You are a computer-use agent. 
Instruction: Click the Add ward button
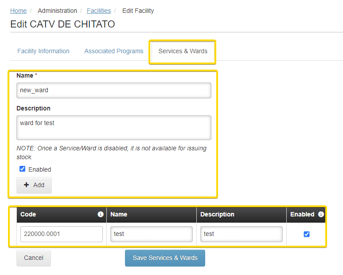(34, 185)
